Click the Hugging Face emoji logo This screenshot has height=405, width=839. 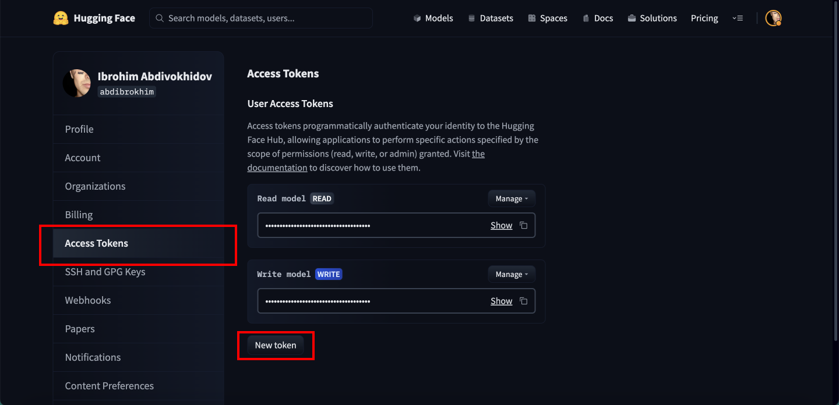pos(61,18)
